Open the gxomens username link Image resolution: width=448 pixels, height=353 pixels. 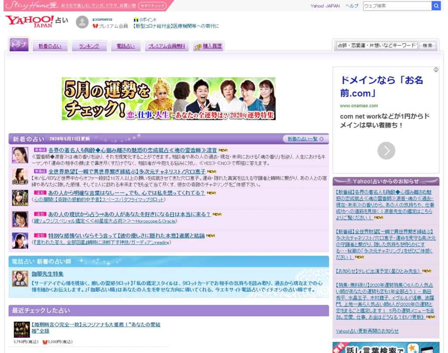pos(102,19)
